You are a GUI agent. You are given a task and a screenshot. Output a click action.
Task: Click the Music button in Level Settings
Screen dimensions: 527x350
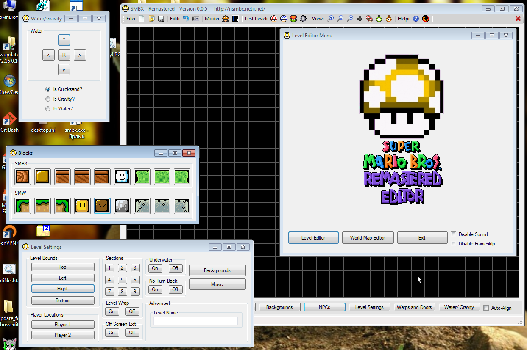217,284
